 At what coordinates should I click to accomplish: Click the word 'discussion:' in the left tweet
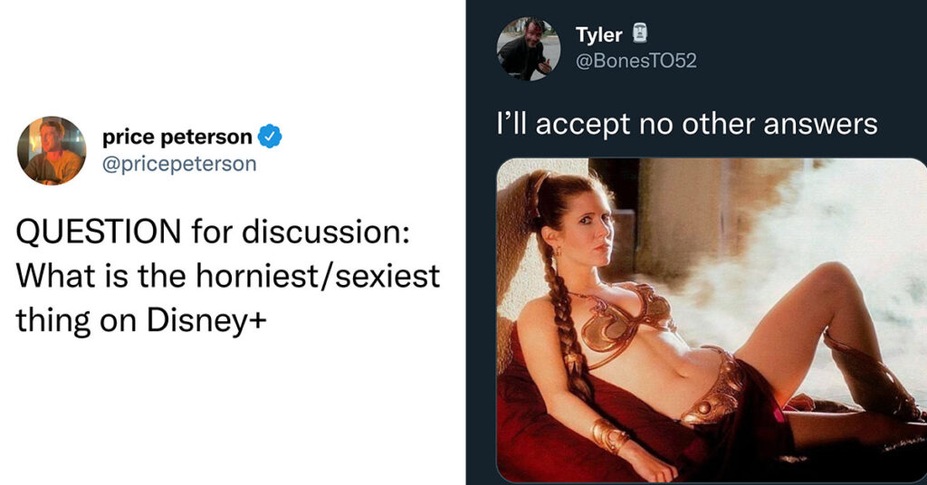[325, 231]
